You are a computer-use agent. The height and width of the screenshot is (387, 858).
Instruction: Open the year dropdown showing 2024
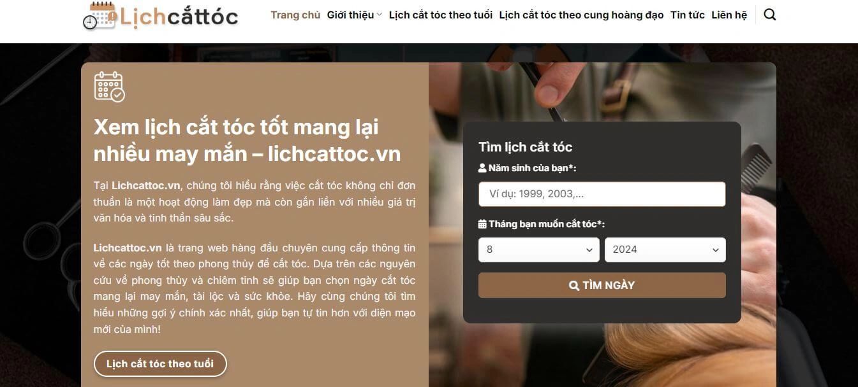[x=665, y=250]
